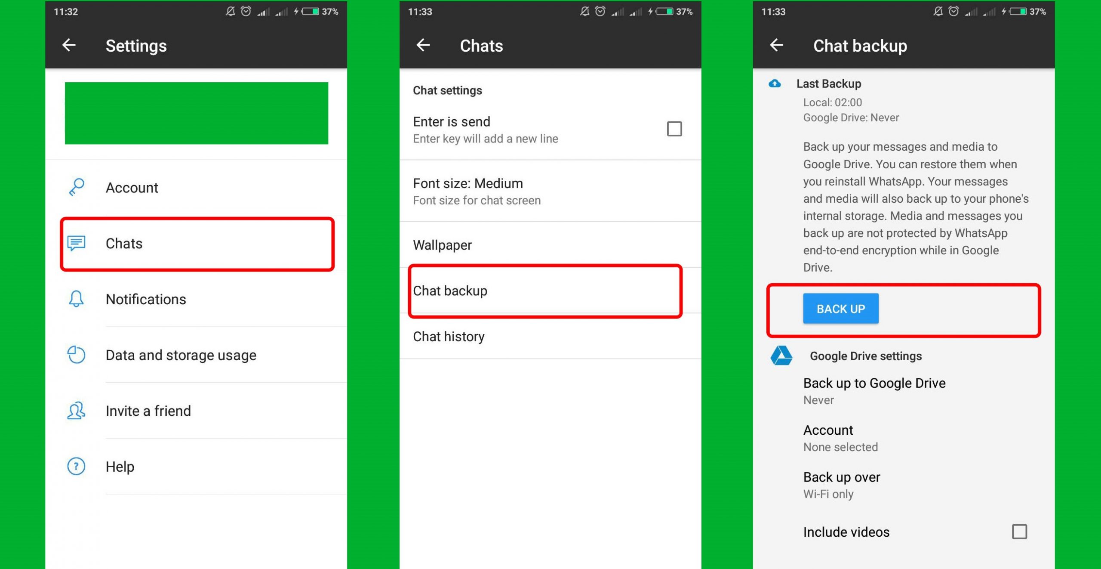Tap back arrow on Settings screen
Image resolution: width=1101 pixels, height=569 pixels.
69,45
